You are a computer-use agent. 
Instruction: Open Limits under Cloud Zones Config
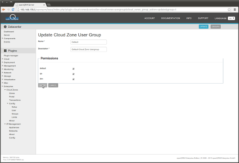(x=14, y=117)
